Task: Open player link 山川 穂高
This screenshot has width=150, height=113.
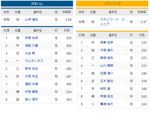Action: pos(107,66)
